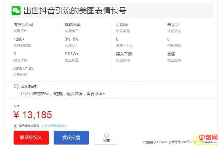Click the 2019.01.03 registration date

click(x=23, y=68)
